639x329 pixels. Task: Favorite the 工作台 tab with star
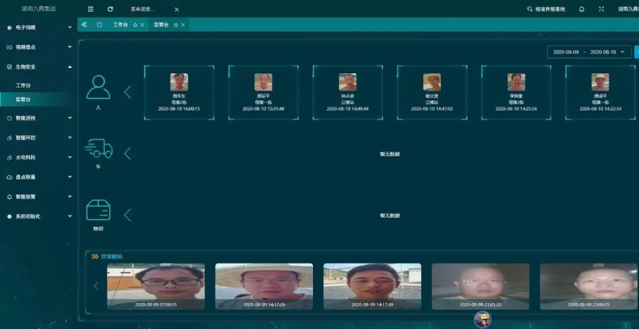135,25
